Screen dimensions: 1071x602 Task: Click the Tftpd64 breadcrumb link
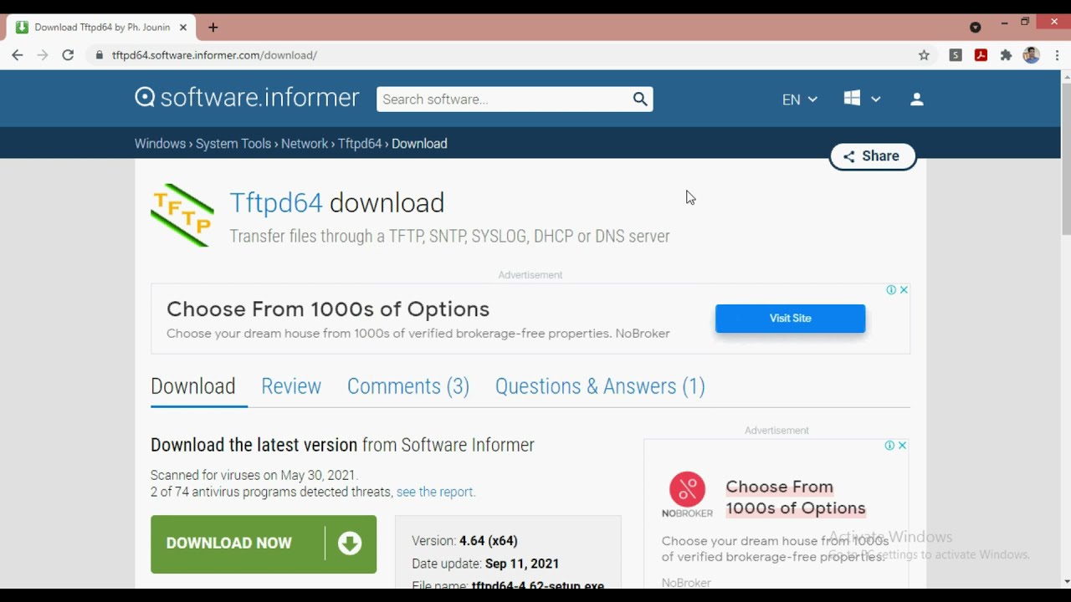[360, 144]
